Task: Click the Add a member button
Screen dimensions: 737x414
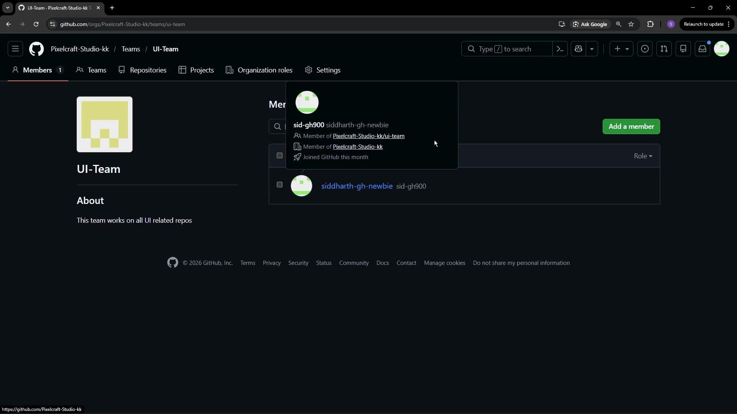Action: tap(631, 127)
